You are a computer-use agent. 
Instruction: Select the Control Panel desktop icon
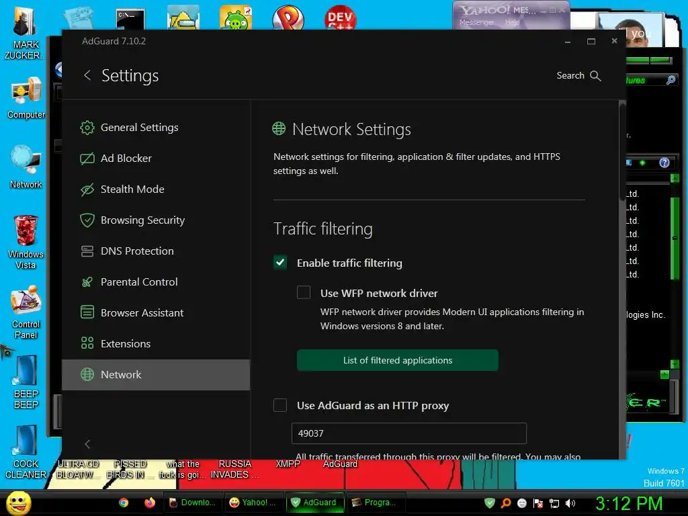click(x=26, y=312)
